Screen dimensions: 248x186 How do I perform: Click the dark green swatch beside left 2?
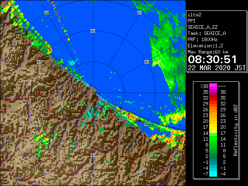coord(213,156)
